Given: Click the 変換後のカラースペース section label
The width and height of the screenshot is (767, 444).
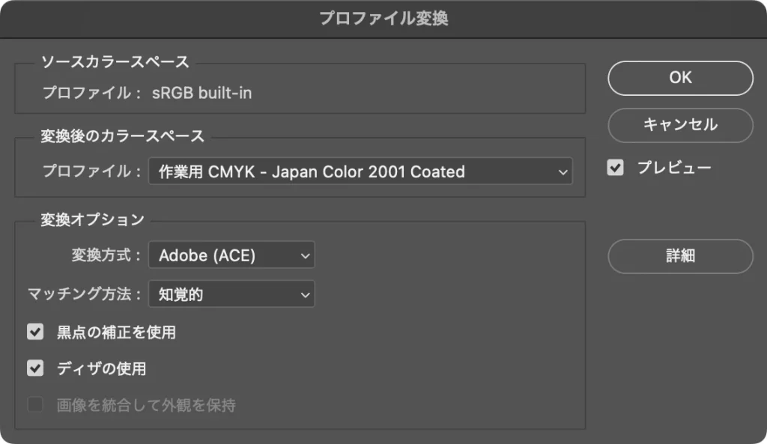Looking at the screenshot, I should pyautogui.click(x=122, y=136).
